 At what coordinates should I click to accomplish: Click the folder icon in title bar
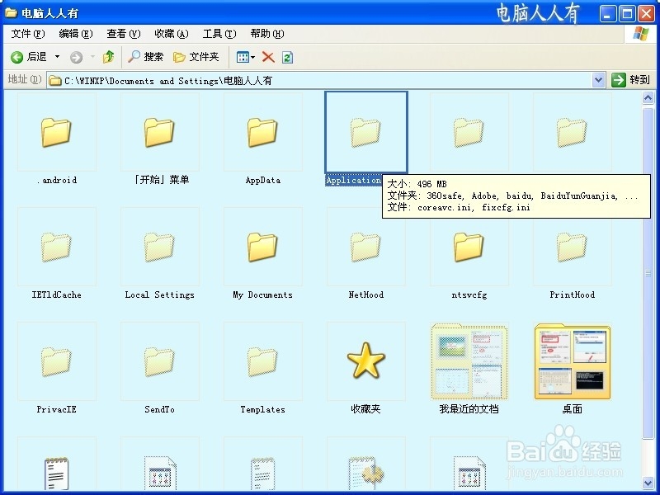point(11,13)
